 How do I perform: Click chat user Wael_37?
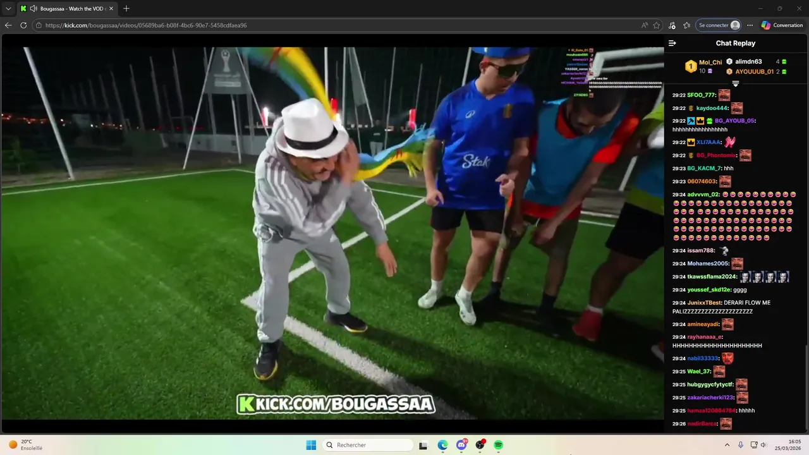click(x=699, y=372)
